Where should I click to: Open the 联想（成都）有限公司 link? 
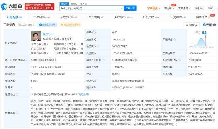pyautogui.click(x=70, y=53)
